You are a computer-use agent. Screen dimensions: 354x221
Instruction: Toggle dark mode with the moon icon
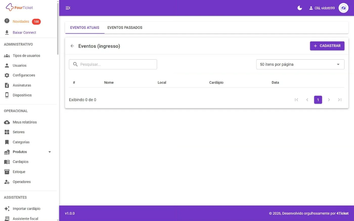(300, 8)
